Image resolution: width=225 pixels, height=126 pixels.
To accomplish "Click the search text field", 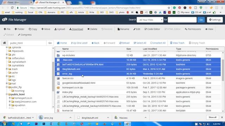I will 182,20.
